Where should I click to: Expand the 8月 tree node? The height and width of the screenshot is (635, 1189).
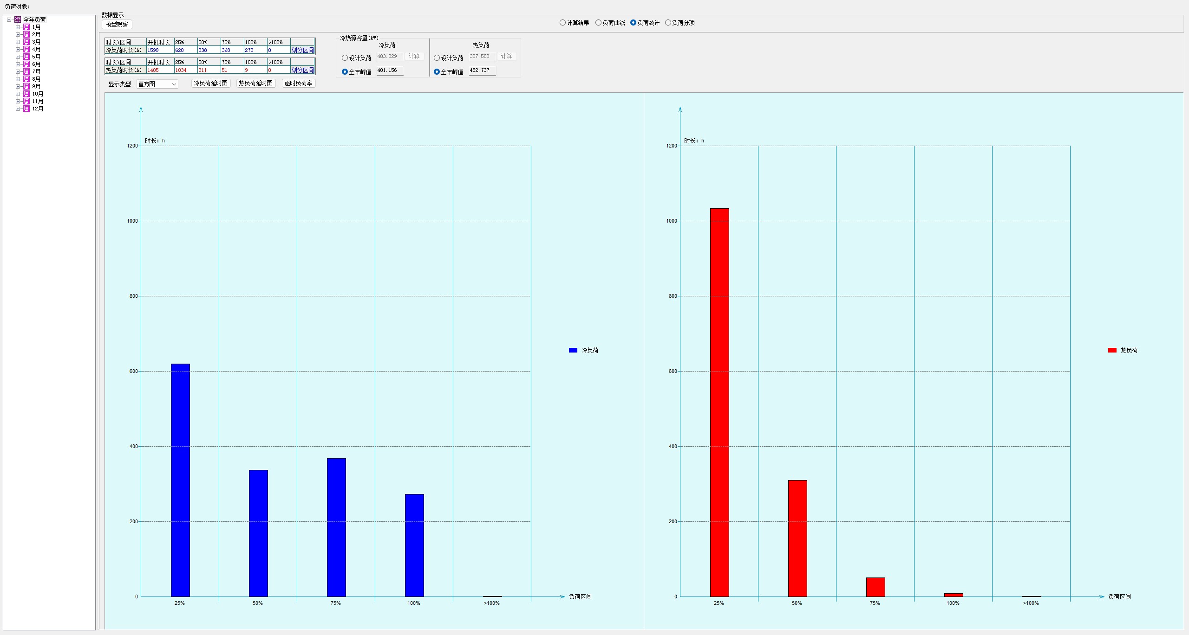[18, 79]
